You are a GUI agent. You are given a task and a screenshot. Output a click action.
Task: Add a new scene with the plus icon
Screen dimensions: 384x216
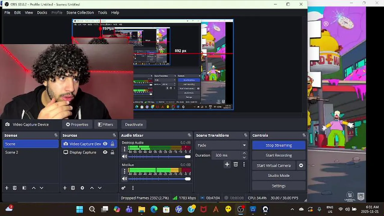click(7, 188)
